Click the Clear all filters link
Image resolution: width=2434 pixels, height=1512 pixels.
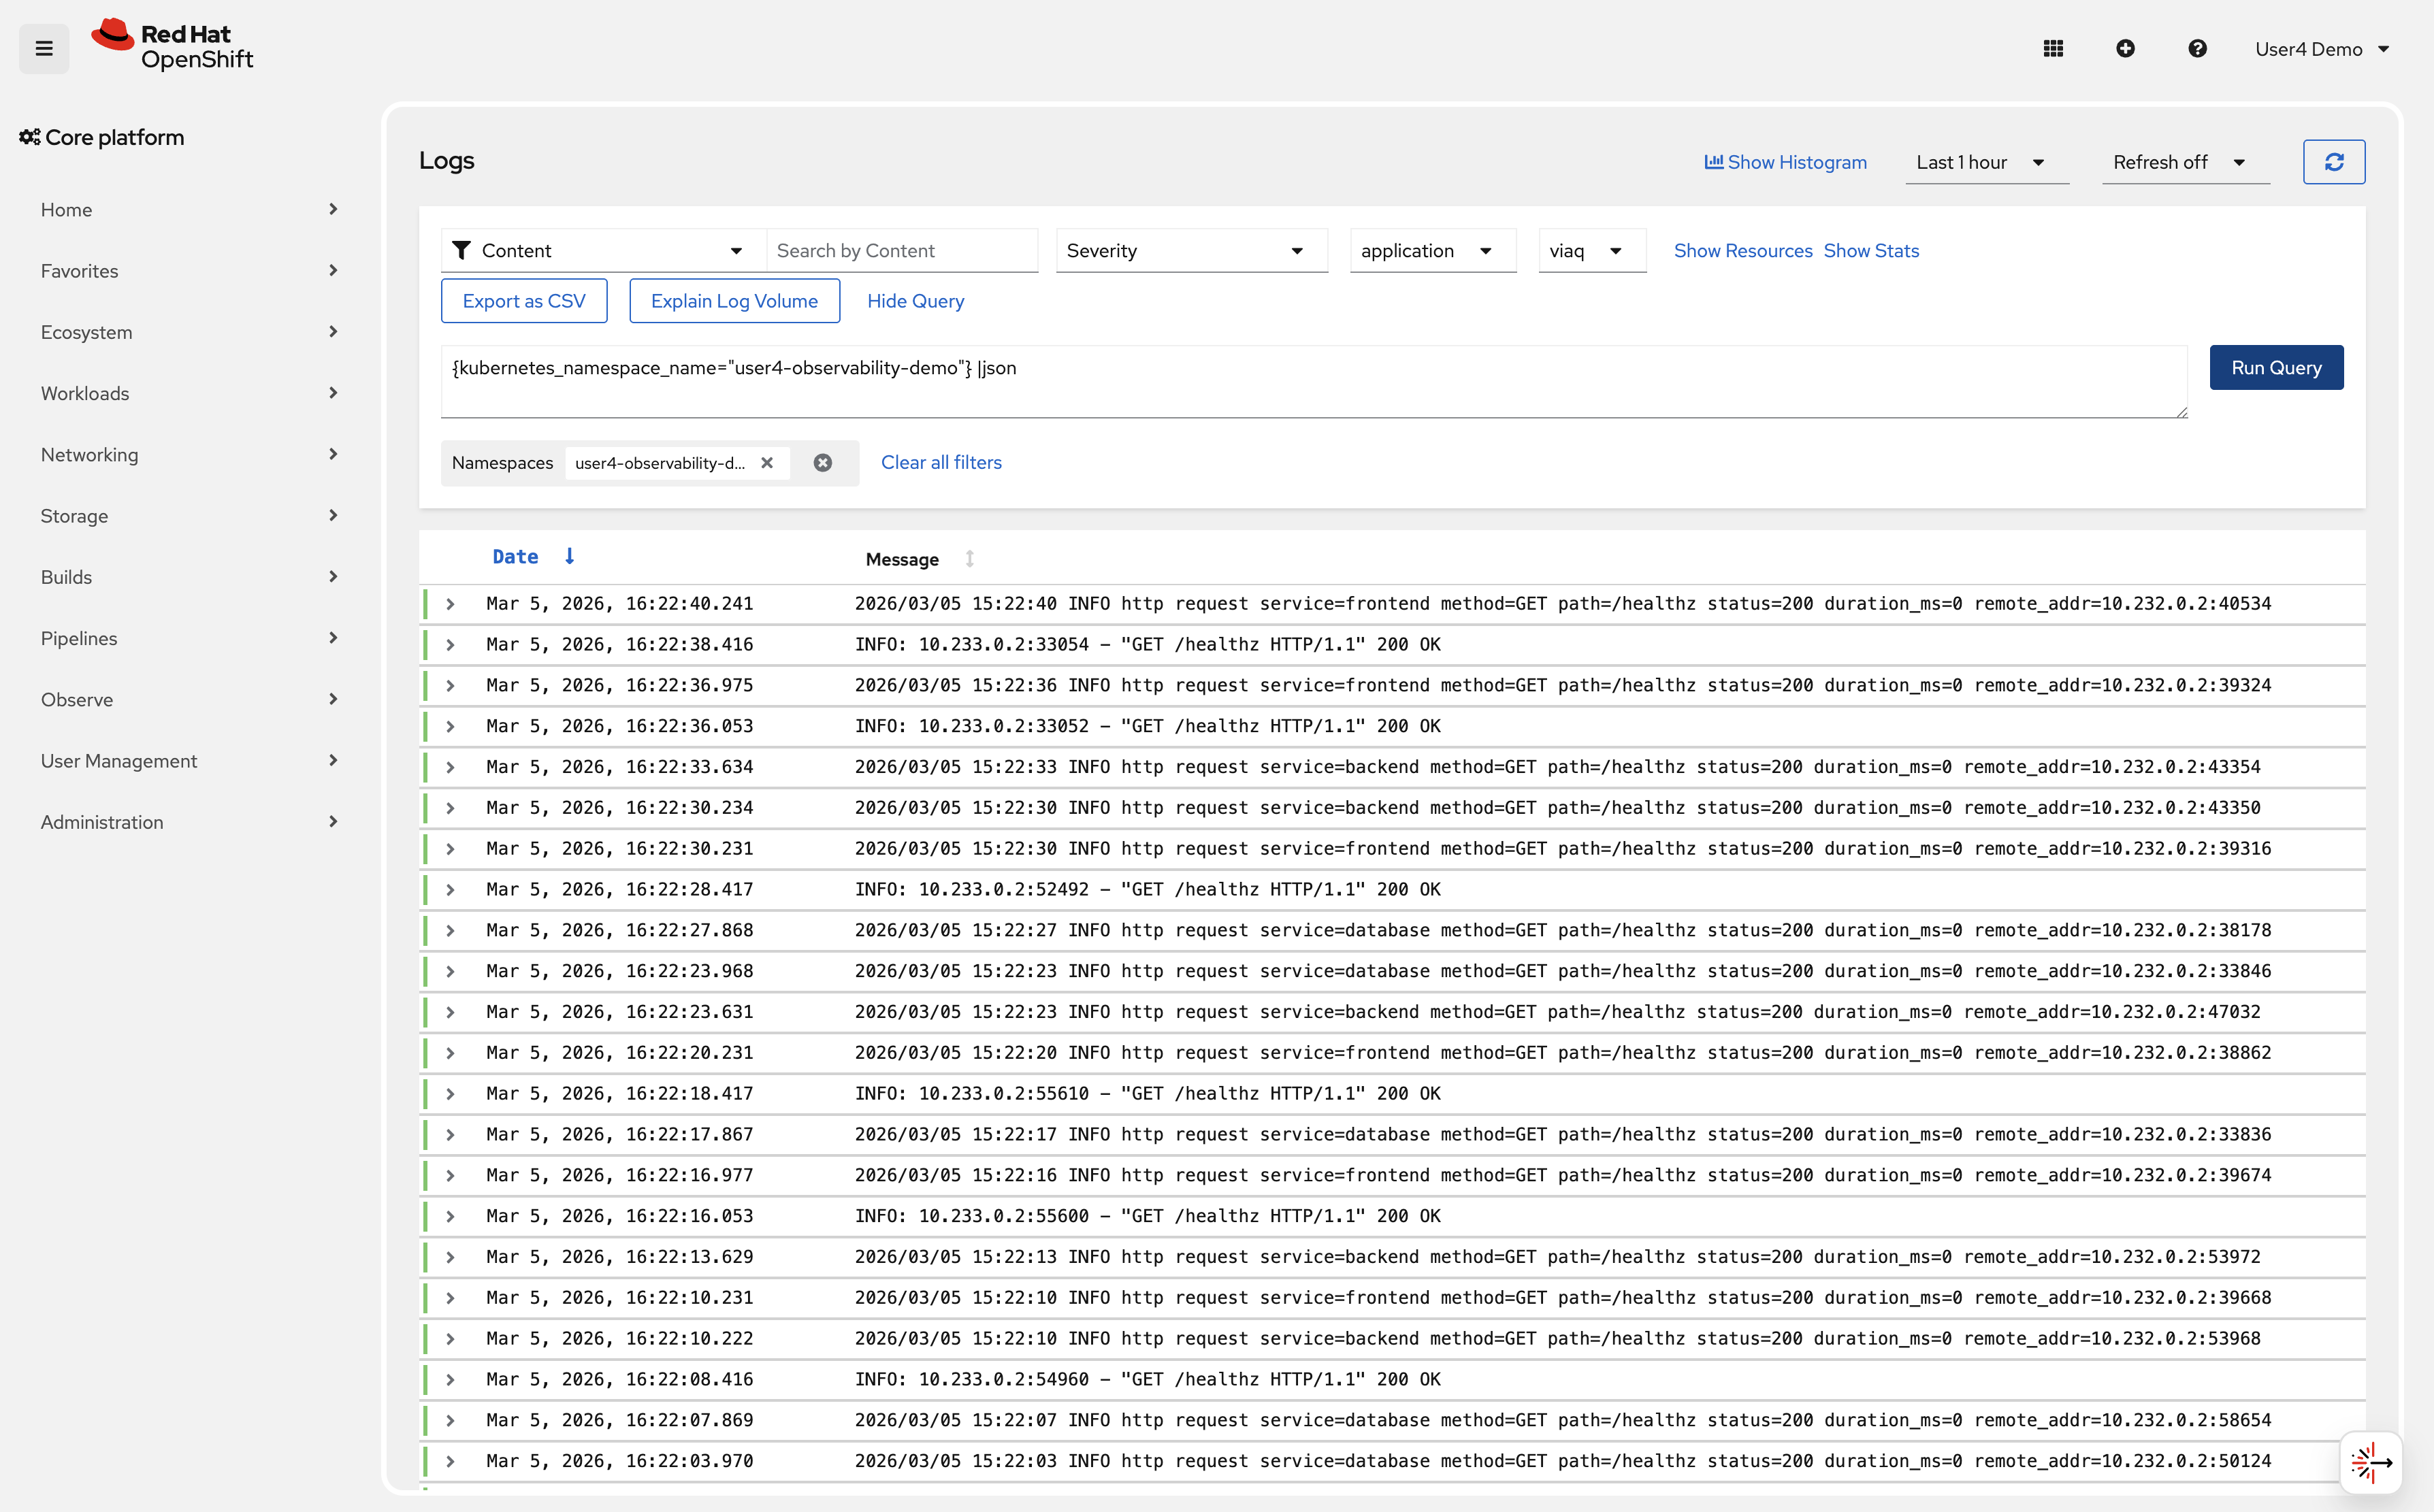[x=940, y=462]
